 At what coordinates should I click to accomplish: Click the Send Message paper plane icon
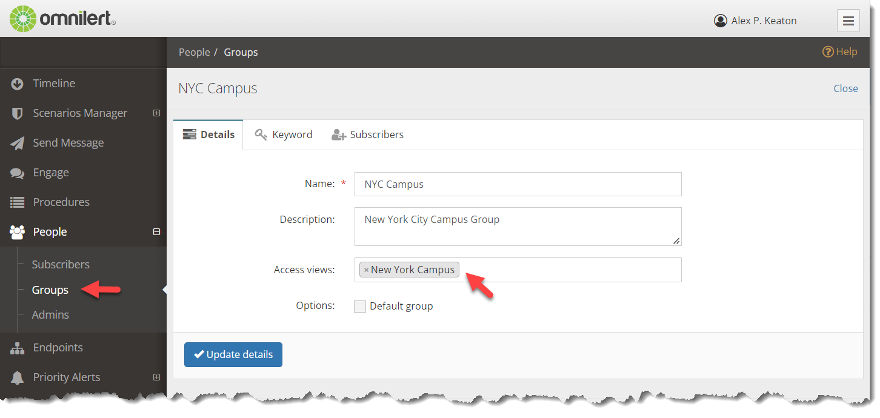click(x=17, y=143)
